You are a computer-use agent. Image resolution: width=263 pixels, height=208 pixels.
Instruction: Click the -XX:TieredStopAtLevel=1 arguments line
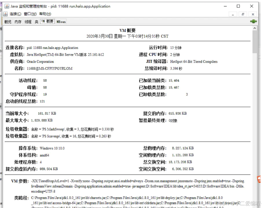tap(138, 181)
